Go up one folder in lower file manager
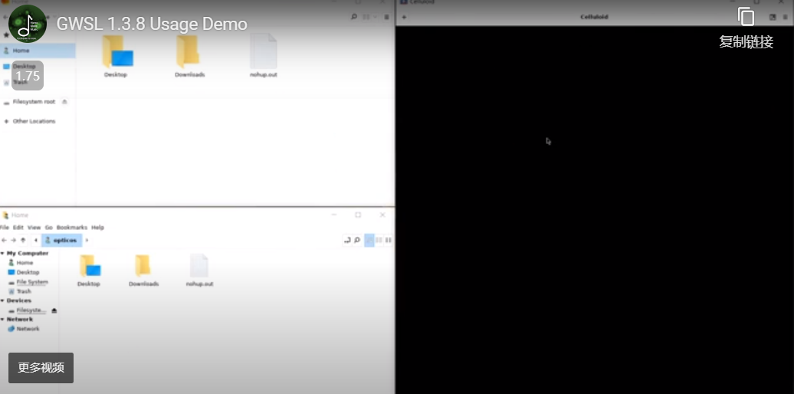The image size is (794, 394). (x=23, y=240)
